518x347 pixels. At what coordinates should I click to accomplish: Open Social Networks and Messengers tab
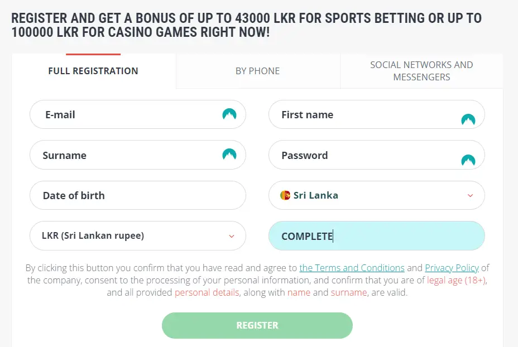[x=421, y=71]
